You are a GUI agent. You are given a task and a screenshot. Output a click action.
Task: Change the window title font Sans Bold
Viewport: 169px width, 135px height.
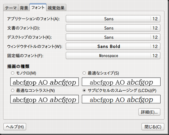click(113, 46)
